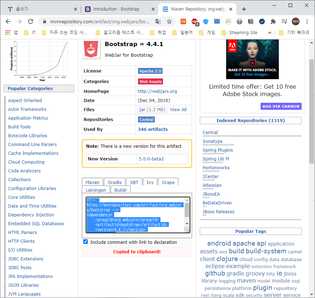
Task: Open the Notion web clipper extension
Action: coord(251,21)
